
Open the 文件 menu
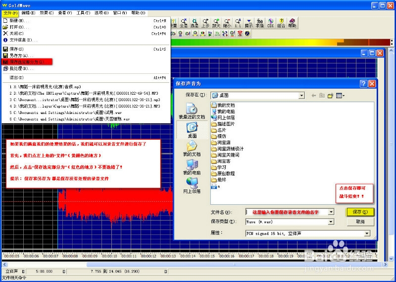[10, 13]
